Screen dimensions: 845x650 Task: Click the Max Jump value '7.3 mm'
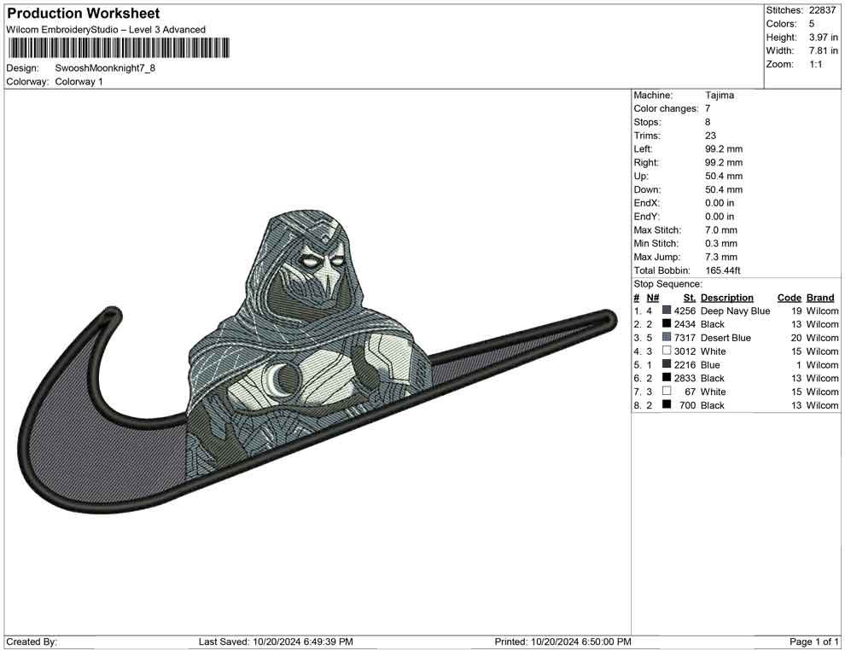(721, 257)
